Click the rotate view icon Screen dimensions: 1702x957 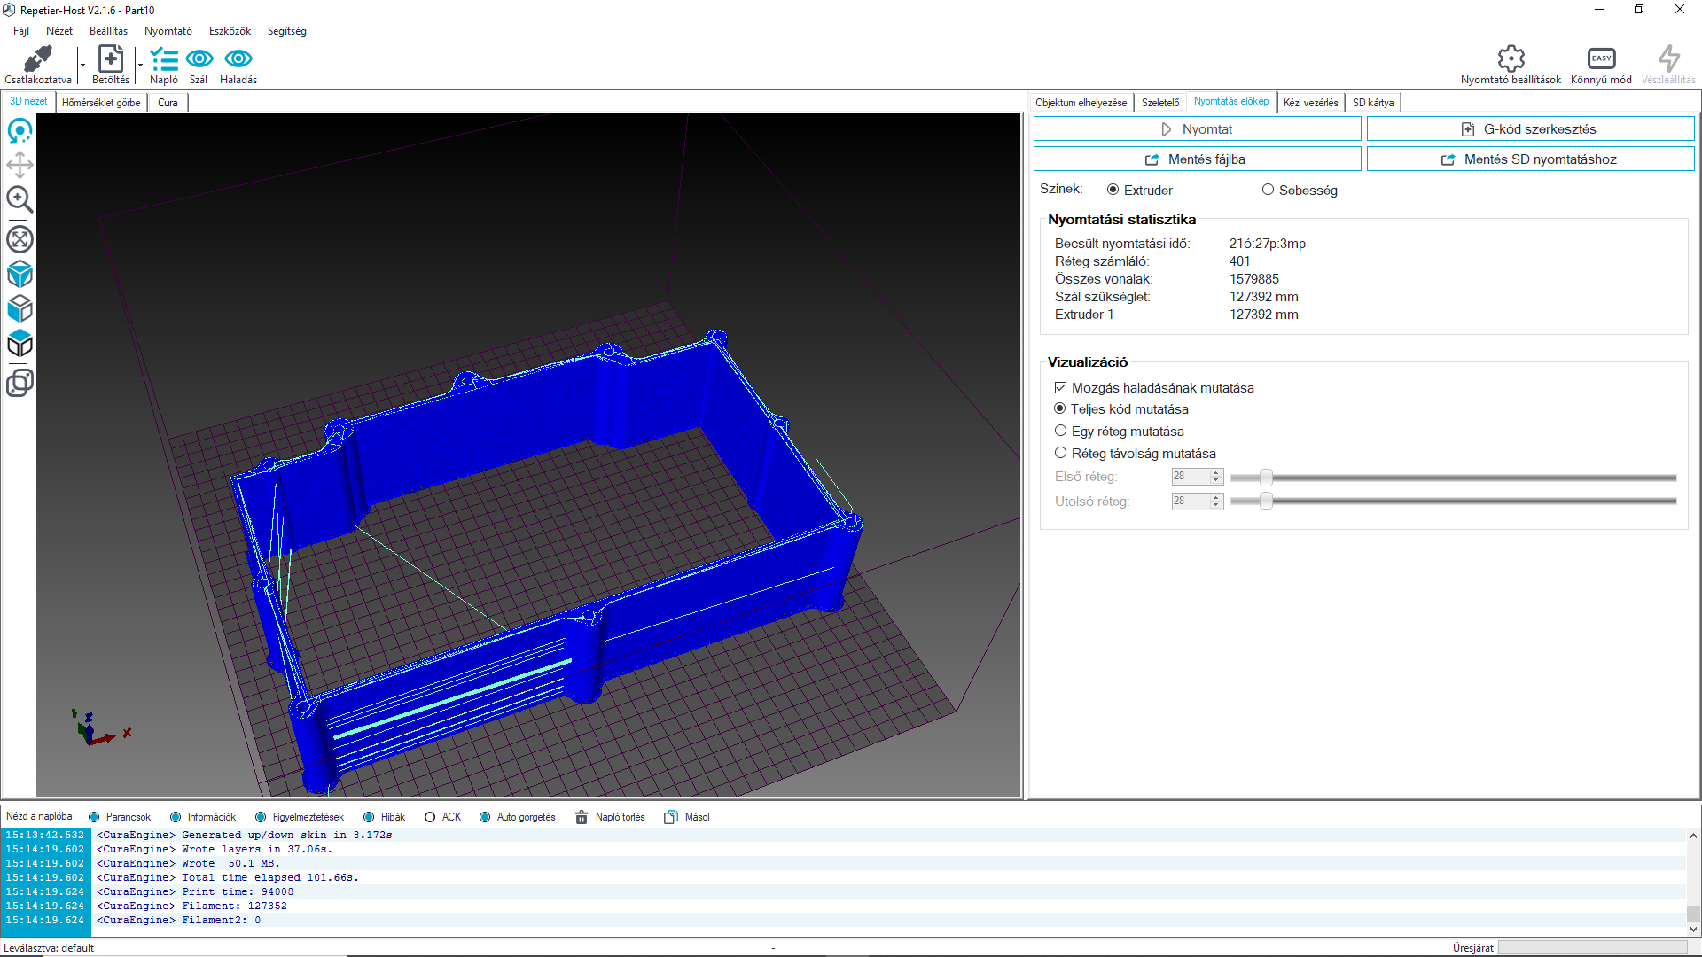pos(20,131)
